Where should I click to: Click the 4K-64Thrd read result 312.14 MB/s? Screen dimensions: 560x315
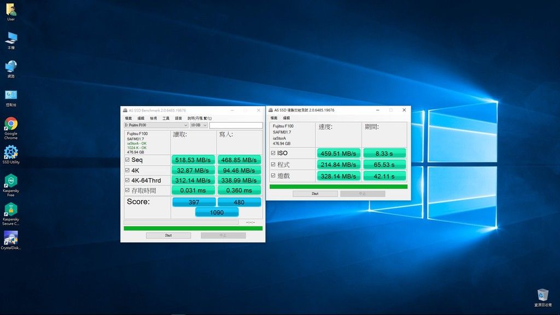(x=193, y=180)
